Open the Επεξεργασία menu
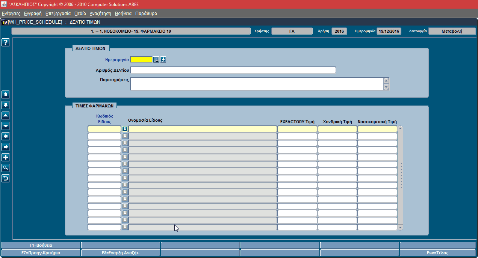The width and height of the screenshot is (478, 258). tap(58, 13)
